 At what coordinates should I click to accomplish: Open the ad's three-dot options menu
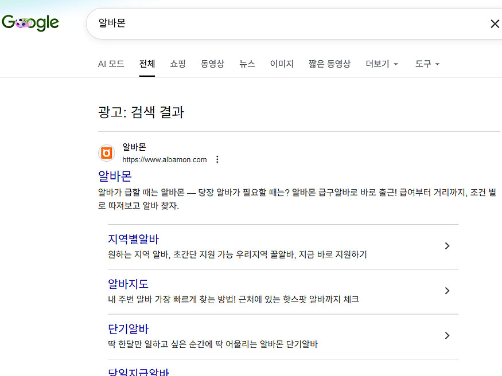click(x=217, y=159)
